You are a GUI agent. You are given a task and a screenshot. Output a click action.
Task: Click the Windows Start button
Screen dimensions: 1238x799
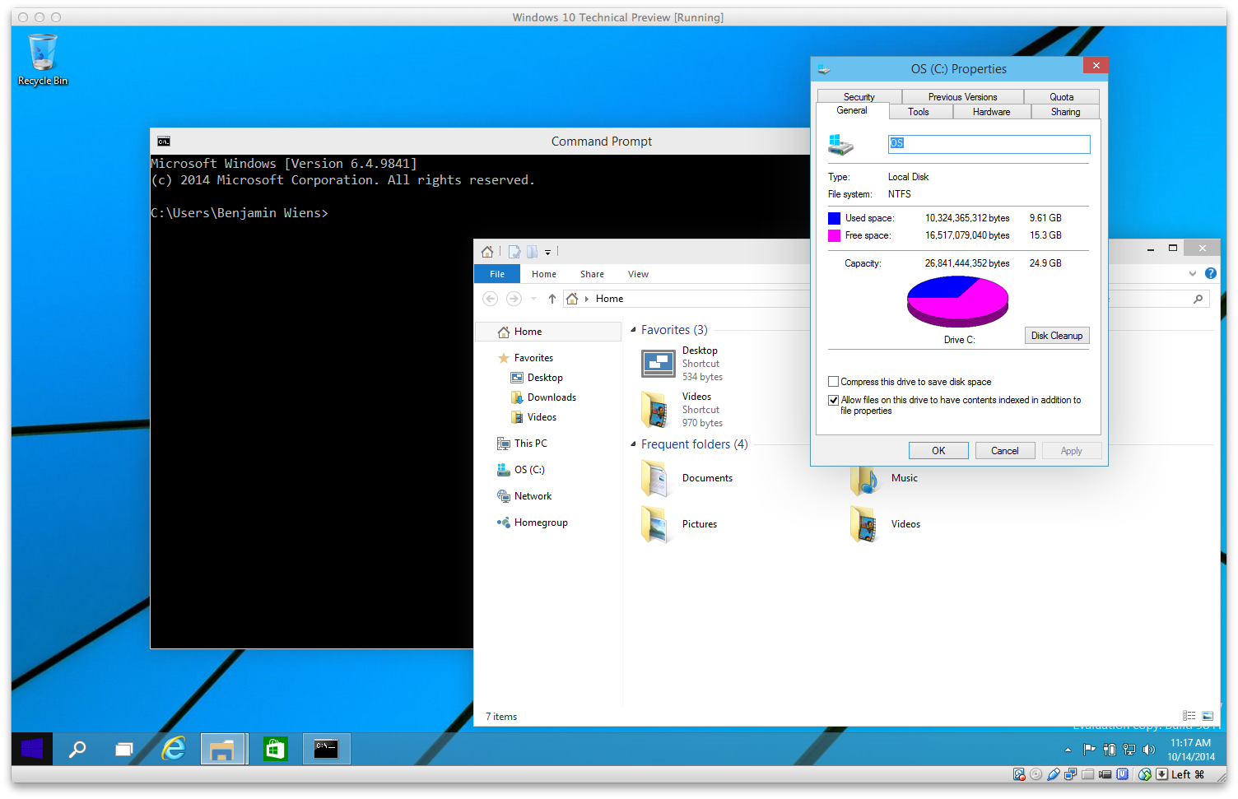click(32, 749)
